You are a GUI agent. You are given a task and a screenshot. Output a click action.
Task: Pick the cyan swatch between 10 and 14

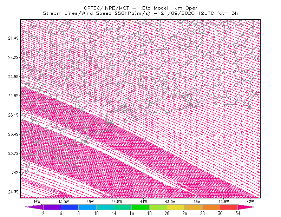click(x=105, y=207)
